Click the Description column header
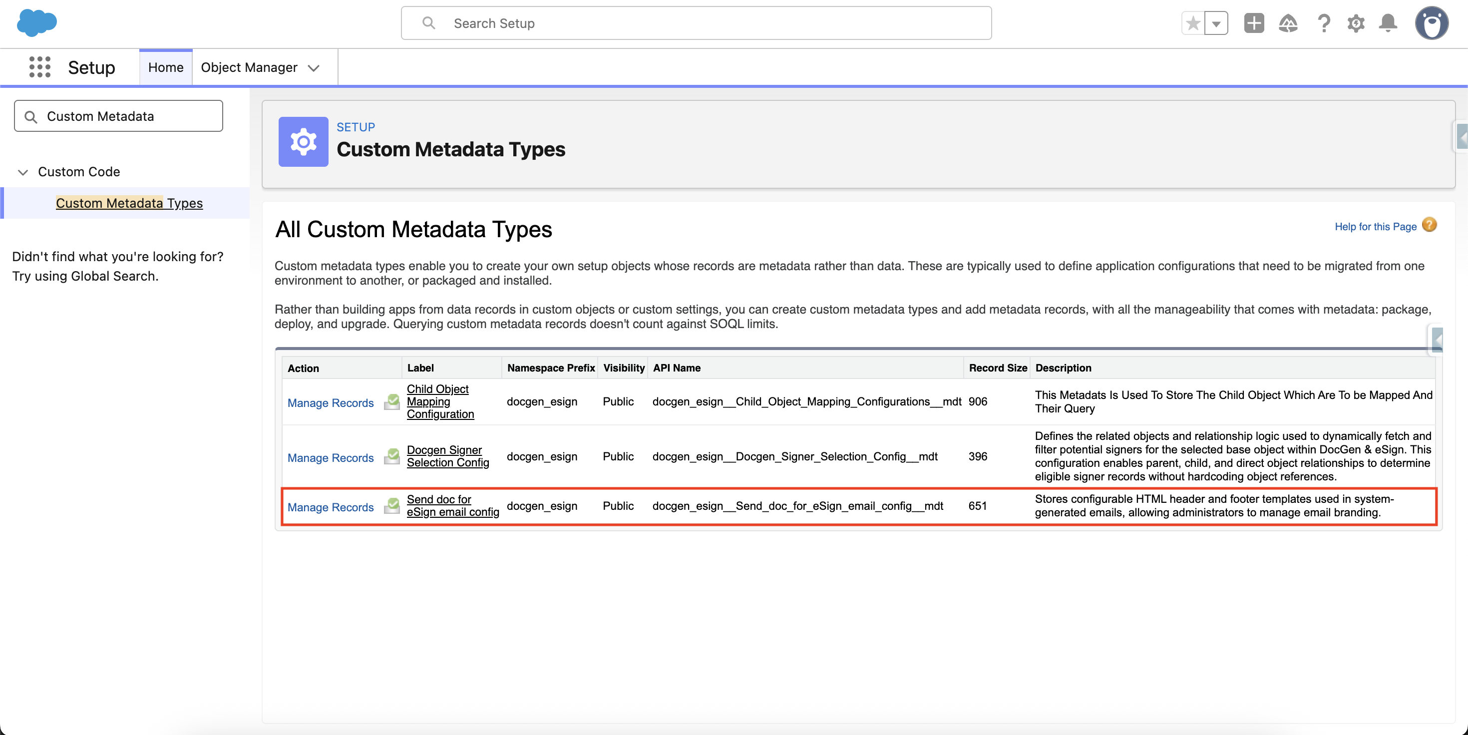Image resolution: width=1468 pixels, height=735 pixels. (x=1064, y=367)
